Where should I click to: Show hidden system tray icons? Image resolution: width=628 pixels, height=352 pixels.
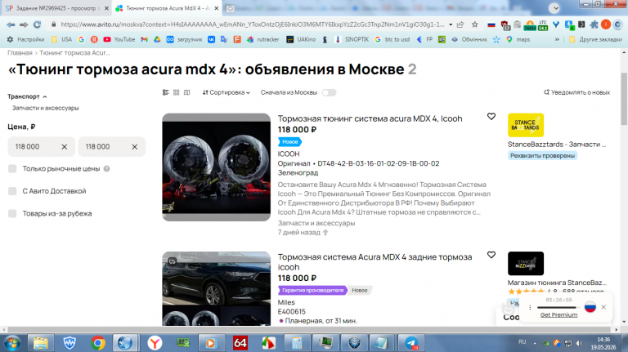pyautogui.click(x=535, y=343)
